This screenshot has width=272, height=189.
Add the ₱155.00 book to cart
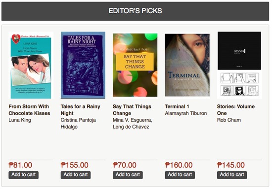(x=76, y=175)
